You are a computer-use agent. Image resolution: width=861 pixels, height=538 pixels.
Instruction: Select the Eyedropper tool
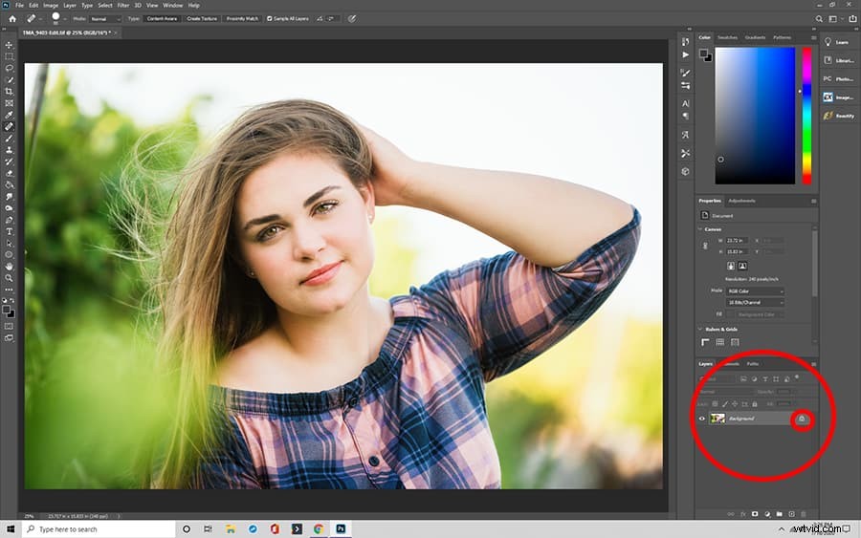click(x=9, y=115)
